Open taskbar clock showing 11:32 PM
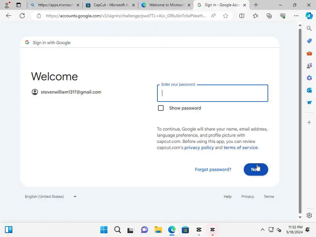The width and height of the screenshot is (316, 237). 294,230
